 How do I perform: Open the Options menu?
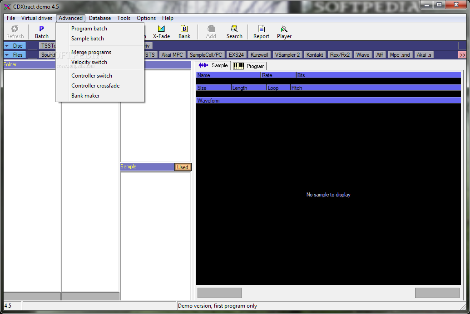click(146, 18)
